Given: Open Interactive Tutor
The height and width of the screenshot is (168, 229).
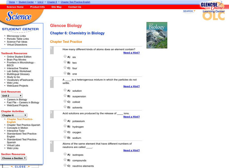Looking at the screenshot, I should pyautogui.click(x=16, y=131).
